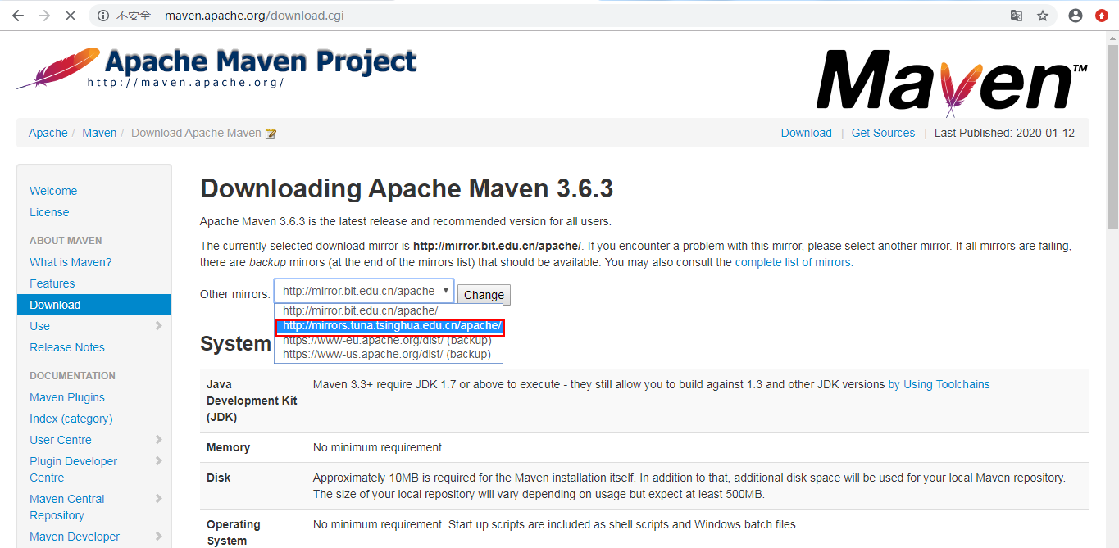1119x548 pixels.
Task: Click 'Memory' row label
Action: coord(228,447)
